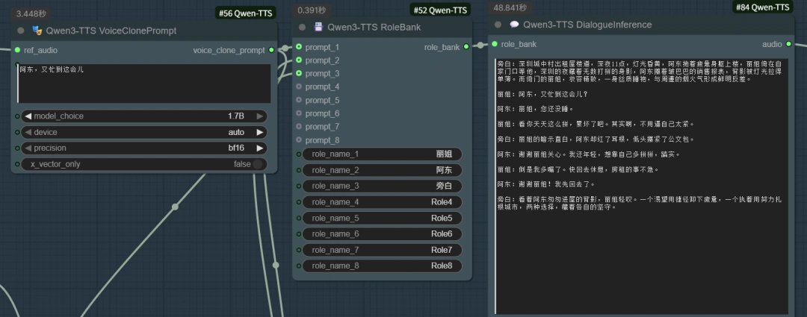The height and width of the screenshot is (317, 807).
Task: Open the device auto dropdown
Action: [x=144, y=132]
